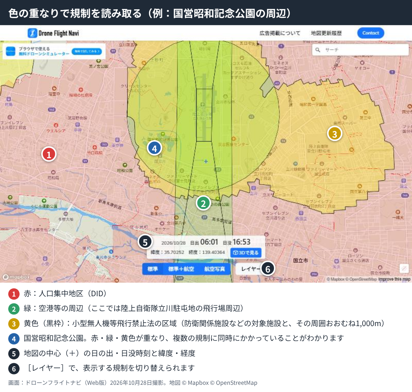Click the ウエルシア pharmacy marker icon
The height and width of the screenshot is (392, 412).
click(x=56, y=125)
